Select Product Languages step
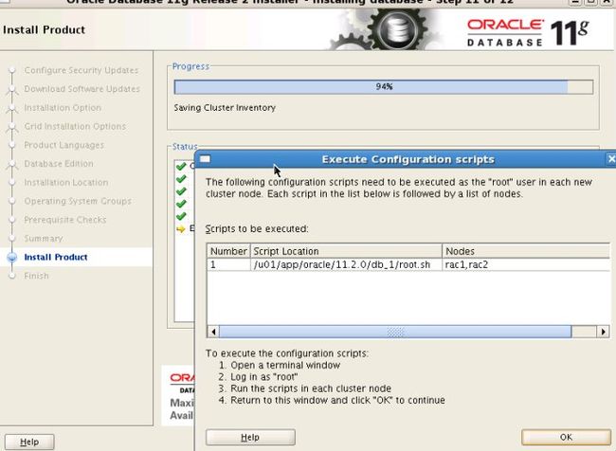The image size is (616, 451). pos(64,145)
